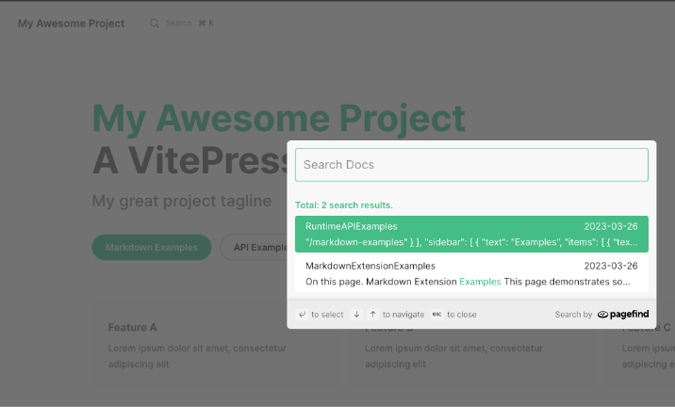
Task: Click the highlighted 'Examples' word in result
Action: tap(480, 282)
